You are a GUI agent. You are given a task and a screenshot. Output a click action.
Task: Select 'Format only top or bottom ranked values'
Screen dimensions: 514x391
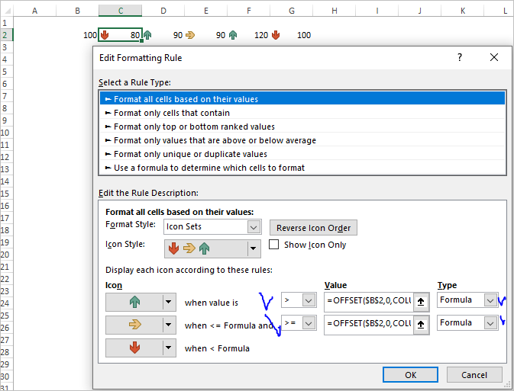302,127
